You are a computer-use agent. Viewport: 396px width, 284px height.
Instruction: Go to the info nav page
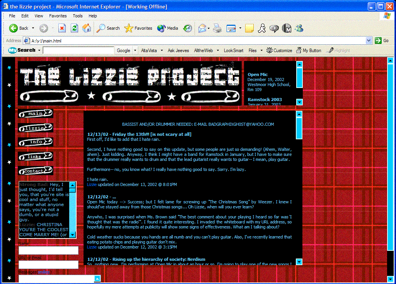coord(36,142)
